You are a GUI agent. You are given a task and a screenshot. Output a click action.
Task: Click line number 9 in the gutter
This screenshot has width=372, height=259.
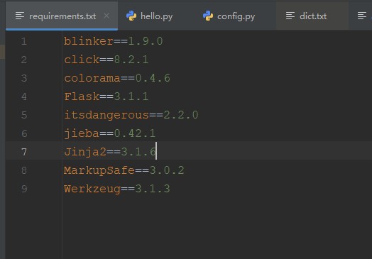coord(24,189)
